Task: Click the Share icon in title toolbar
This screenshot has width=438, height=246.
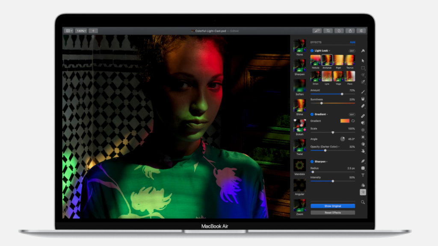Action: 350,31
